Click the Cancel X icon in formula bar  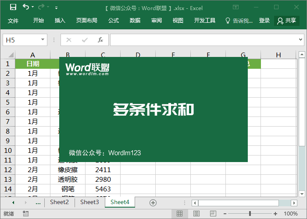pos(69,40)
